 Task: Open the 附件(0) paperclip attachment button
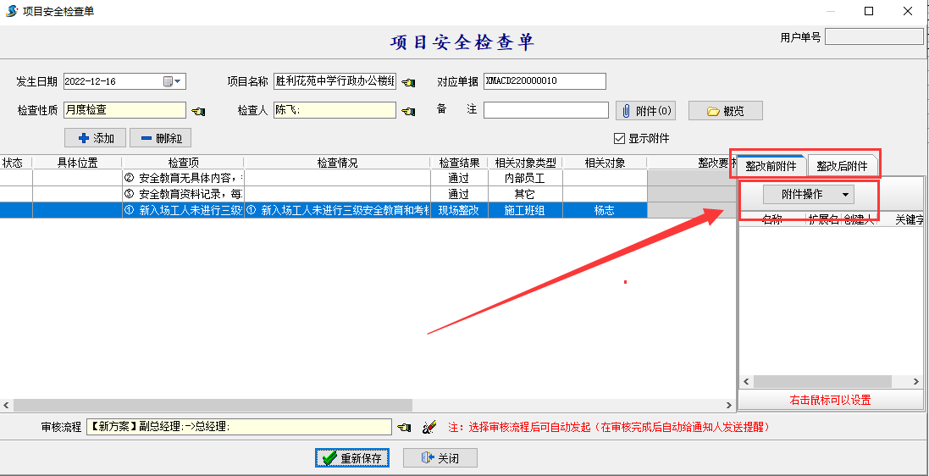point(647,111)
